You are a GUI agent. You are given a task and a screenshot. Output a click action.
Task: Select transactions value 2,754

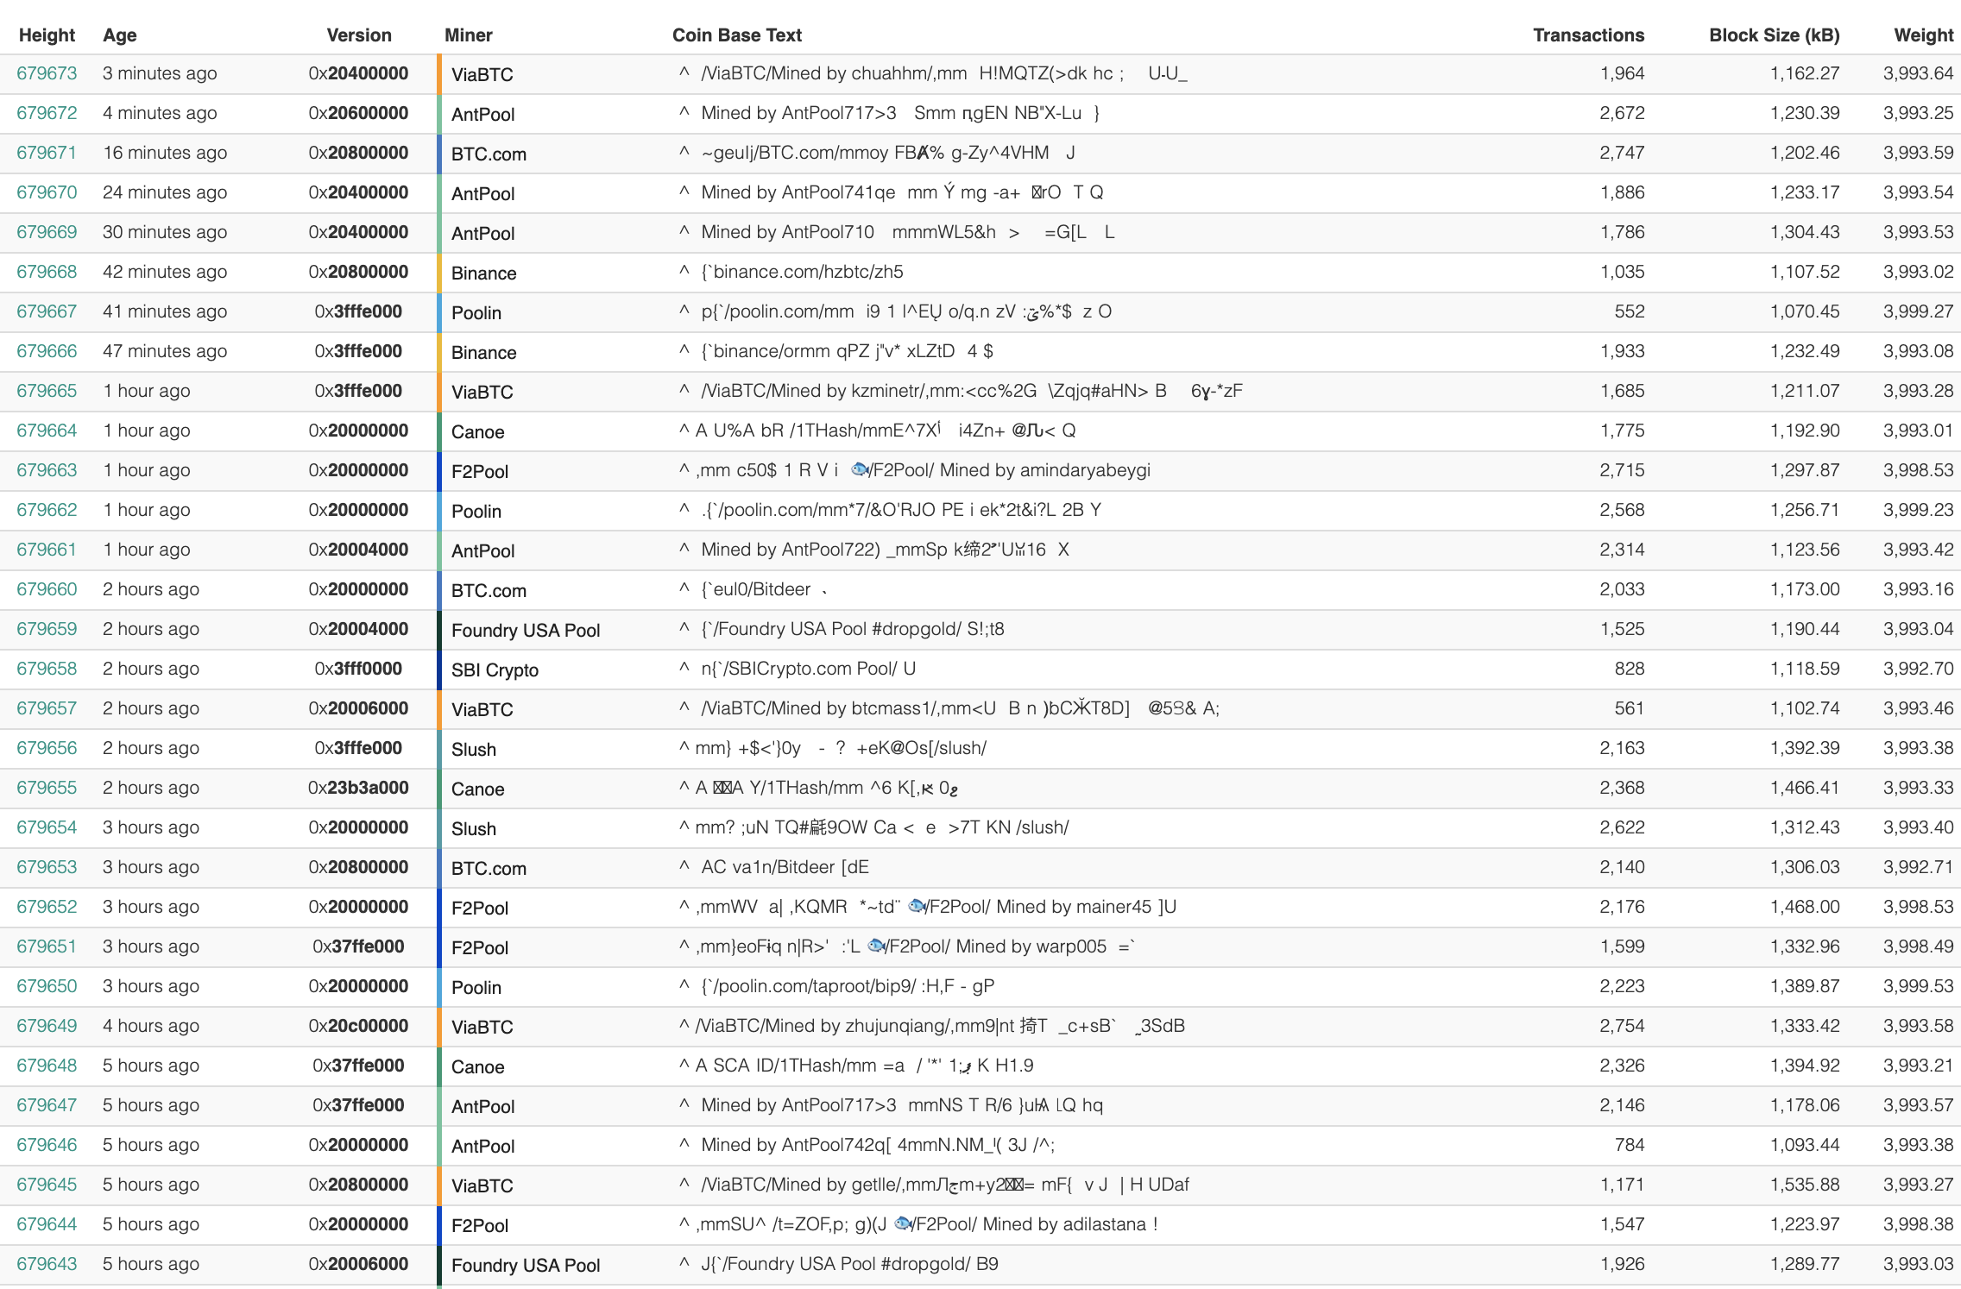click(1622, 1026)
